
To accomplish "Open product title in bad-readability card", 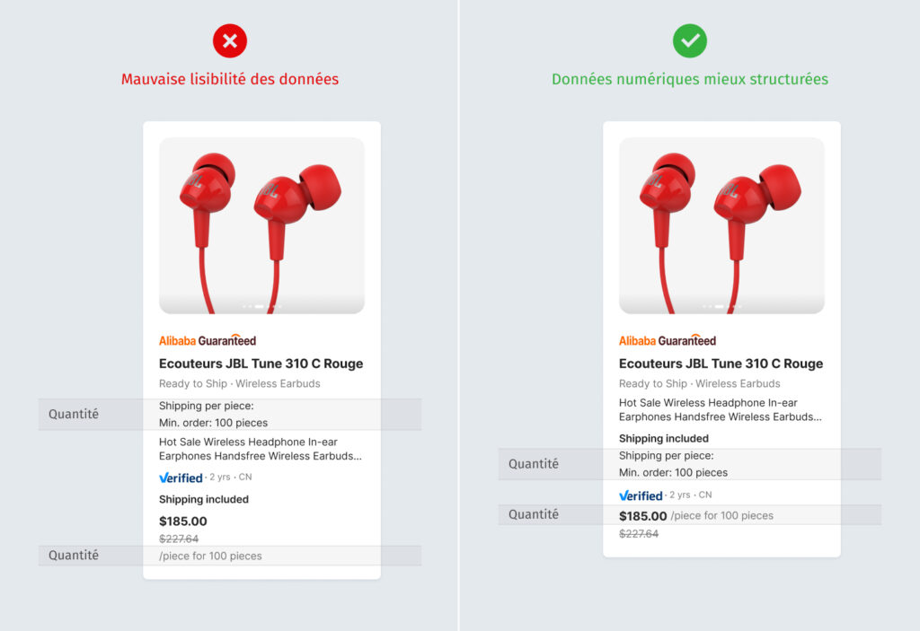I will [x=261, y=364].
